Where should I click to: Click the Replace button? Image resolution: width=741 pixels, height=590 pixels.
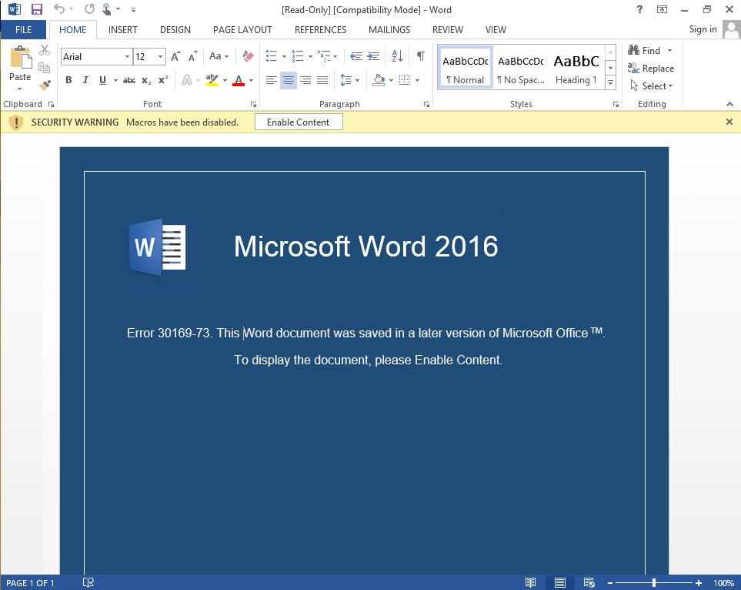pyautogui.click(x=651, y=68)
